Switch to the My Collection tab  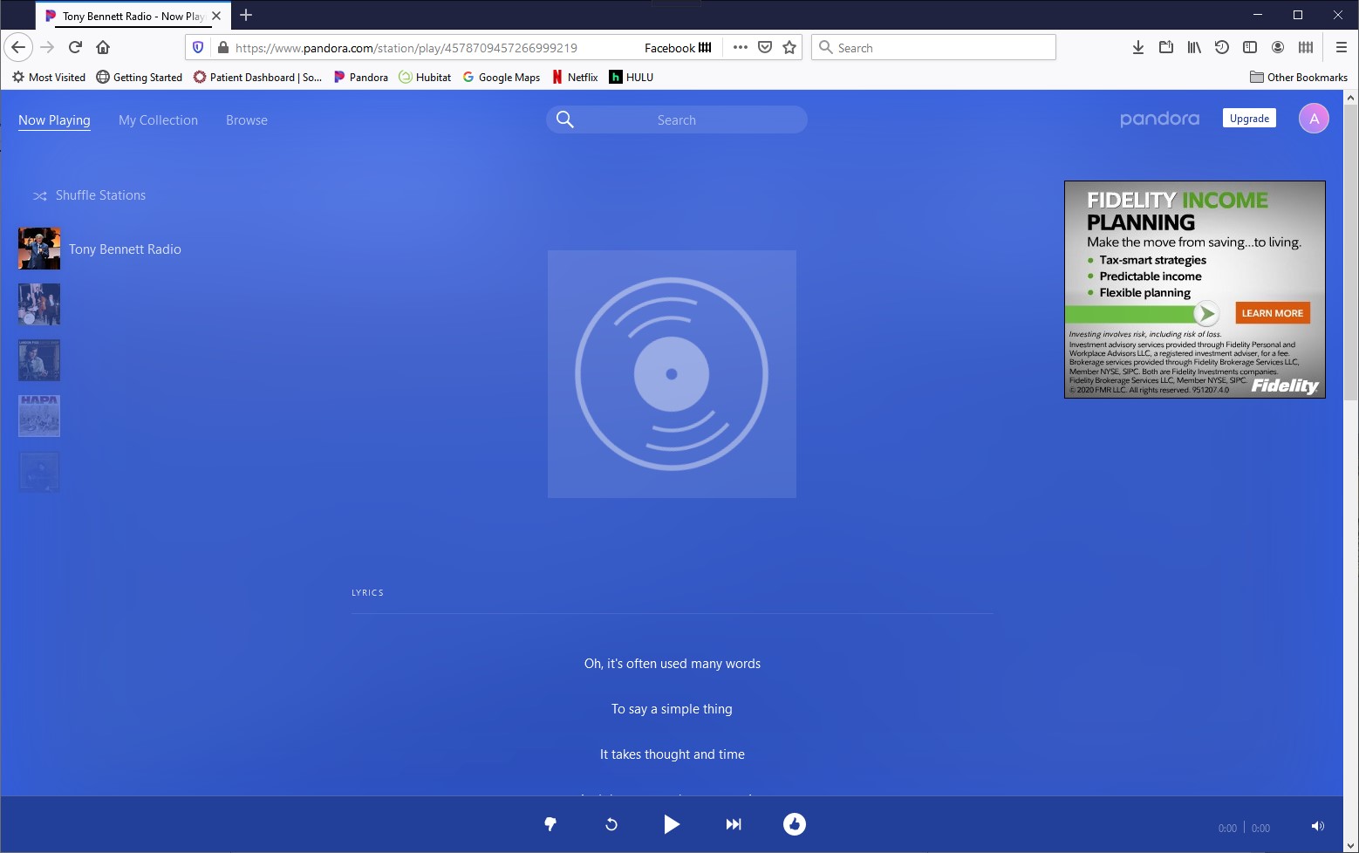coord(158,119)
